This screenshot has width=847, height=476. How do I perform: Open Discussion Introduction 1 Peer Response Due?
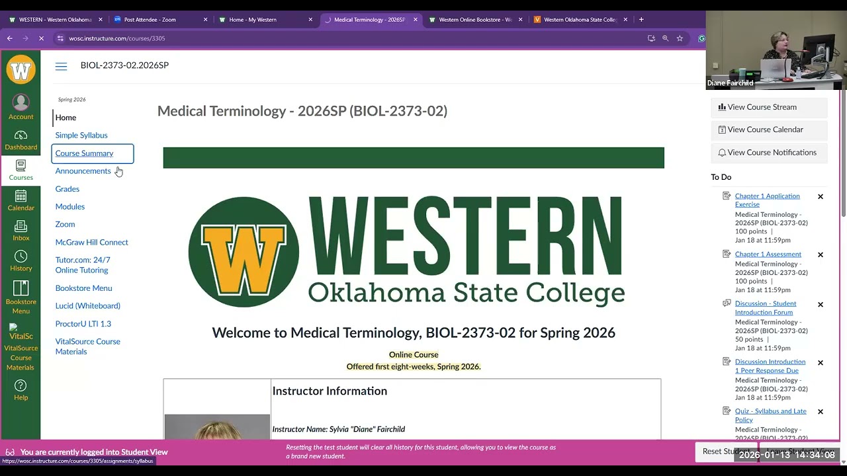(770, 366)
